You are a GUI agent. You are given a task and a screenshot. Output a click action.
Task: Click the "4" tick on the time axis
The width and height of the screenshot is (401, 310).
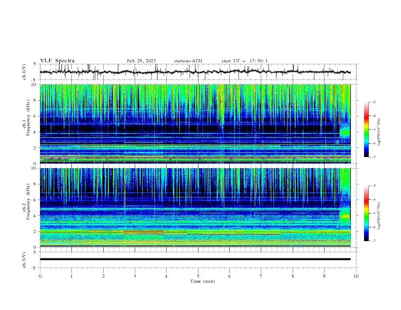pyautogui.click(x=166, y=276)
